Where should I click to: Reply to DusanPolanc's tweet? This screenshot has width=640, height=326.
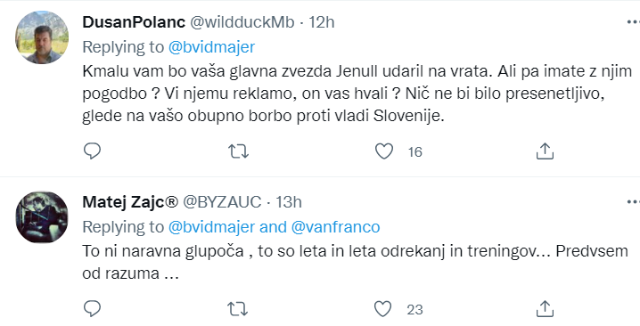pos(92,151)
